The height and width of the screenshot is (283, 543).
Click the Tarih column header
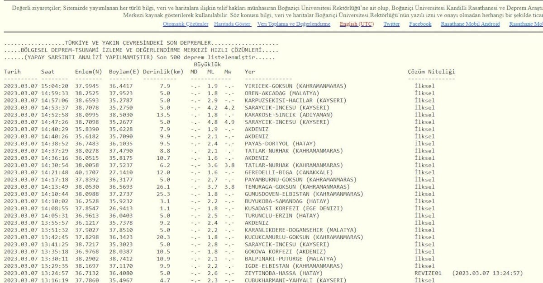[12, 72]
